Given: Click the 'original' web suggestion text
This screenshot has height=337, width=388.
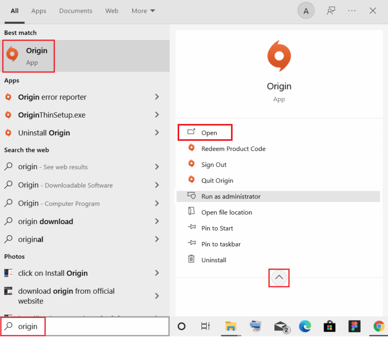Looking at the screenshot, I should 31,239.
